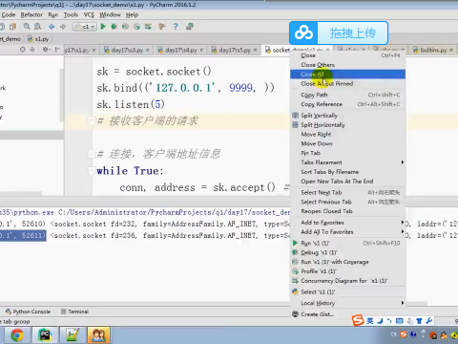Start debugging with the bug icon

(x=114, y=27)
